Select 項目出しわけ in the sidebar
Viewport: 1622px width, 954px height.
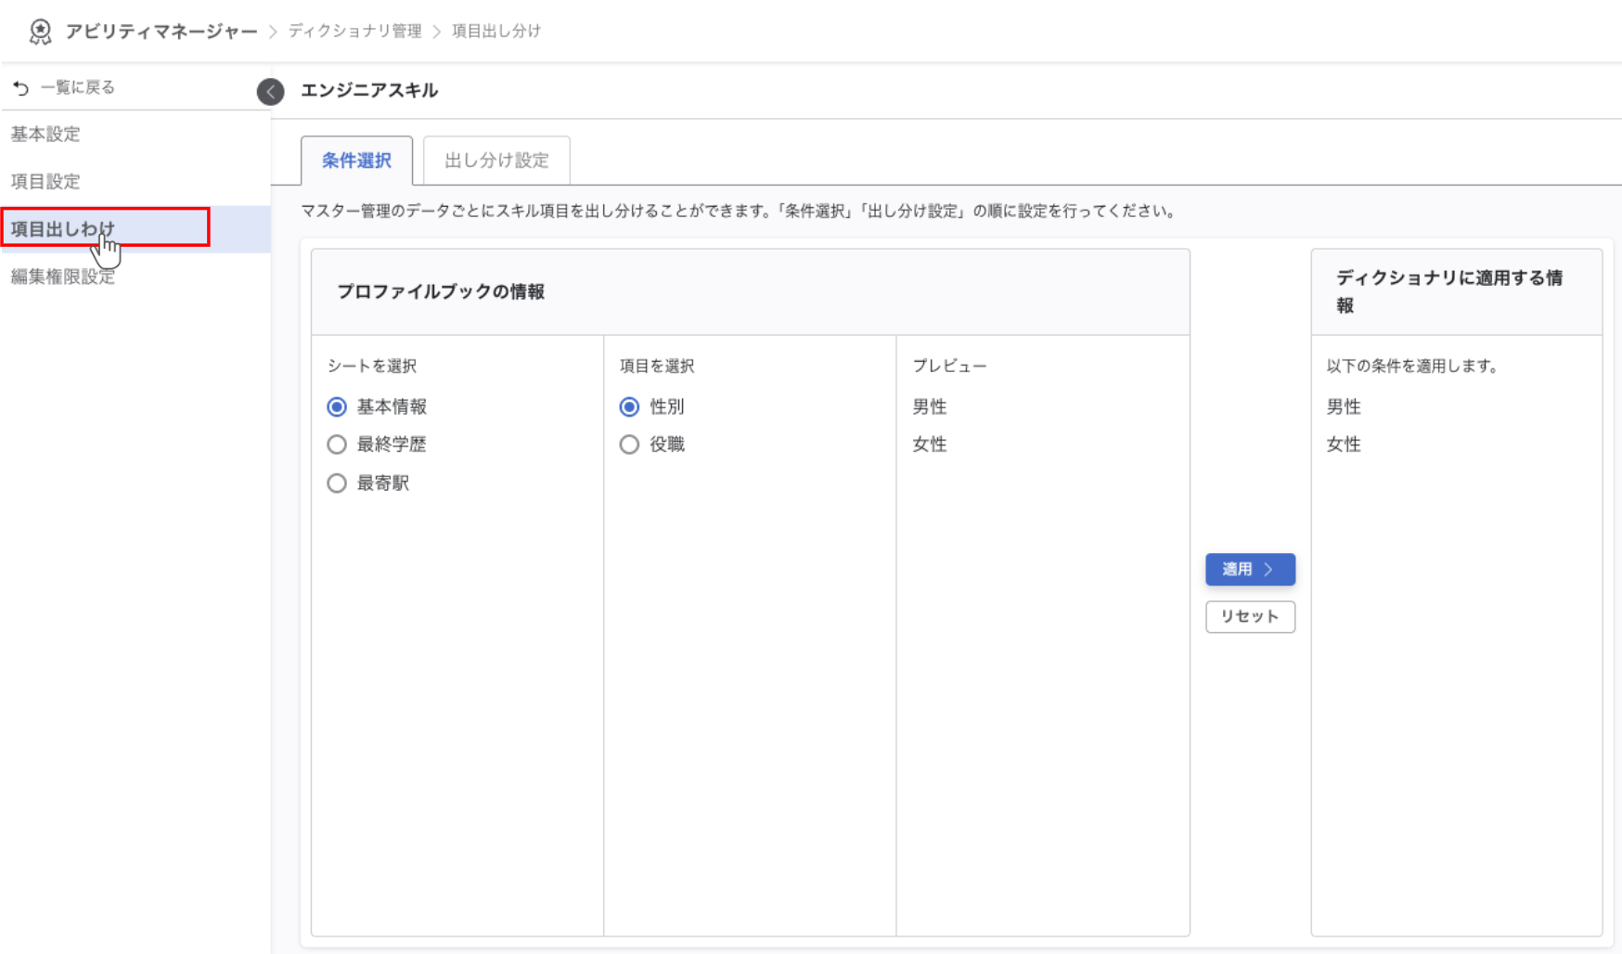(x=135, y=228)
